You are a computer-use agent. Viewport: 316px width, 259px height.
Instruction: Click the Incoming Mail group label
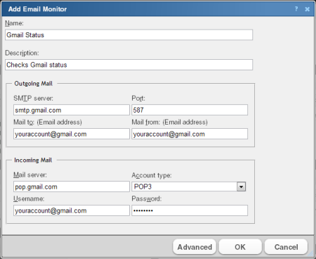pos(33,160)
